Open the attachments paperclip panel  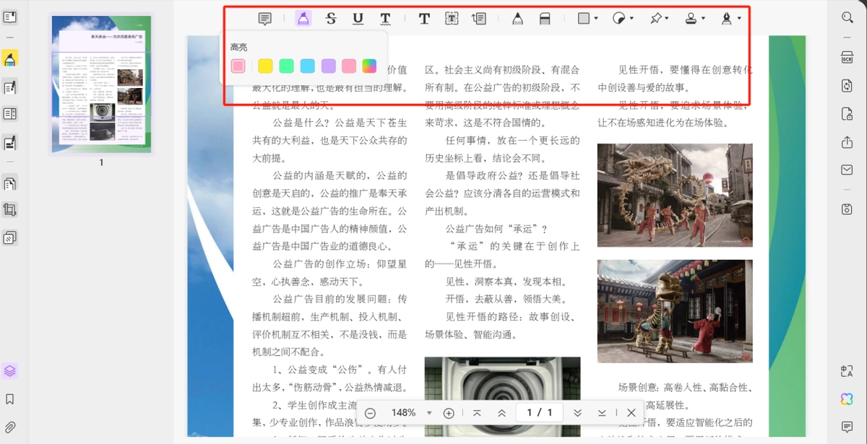(10, 427)
